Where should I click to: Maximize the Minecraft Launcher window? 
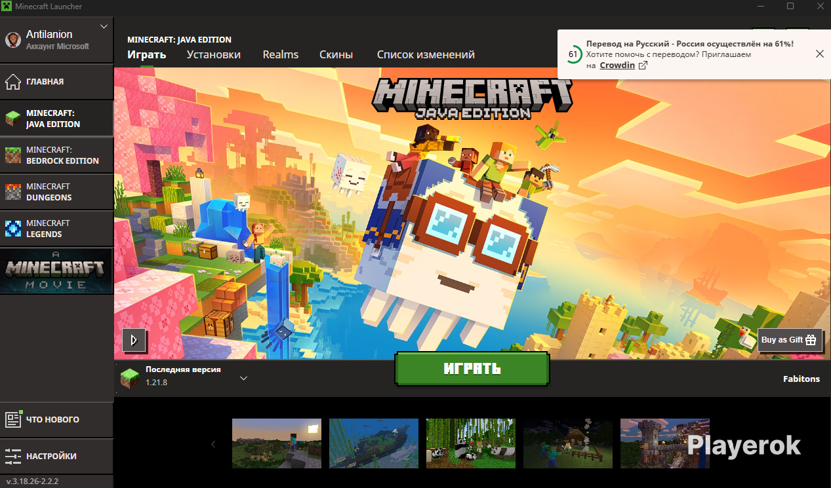790,7
